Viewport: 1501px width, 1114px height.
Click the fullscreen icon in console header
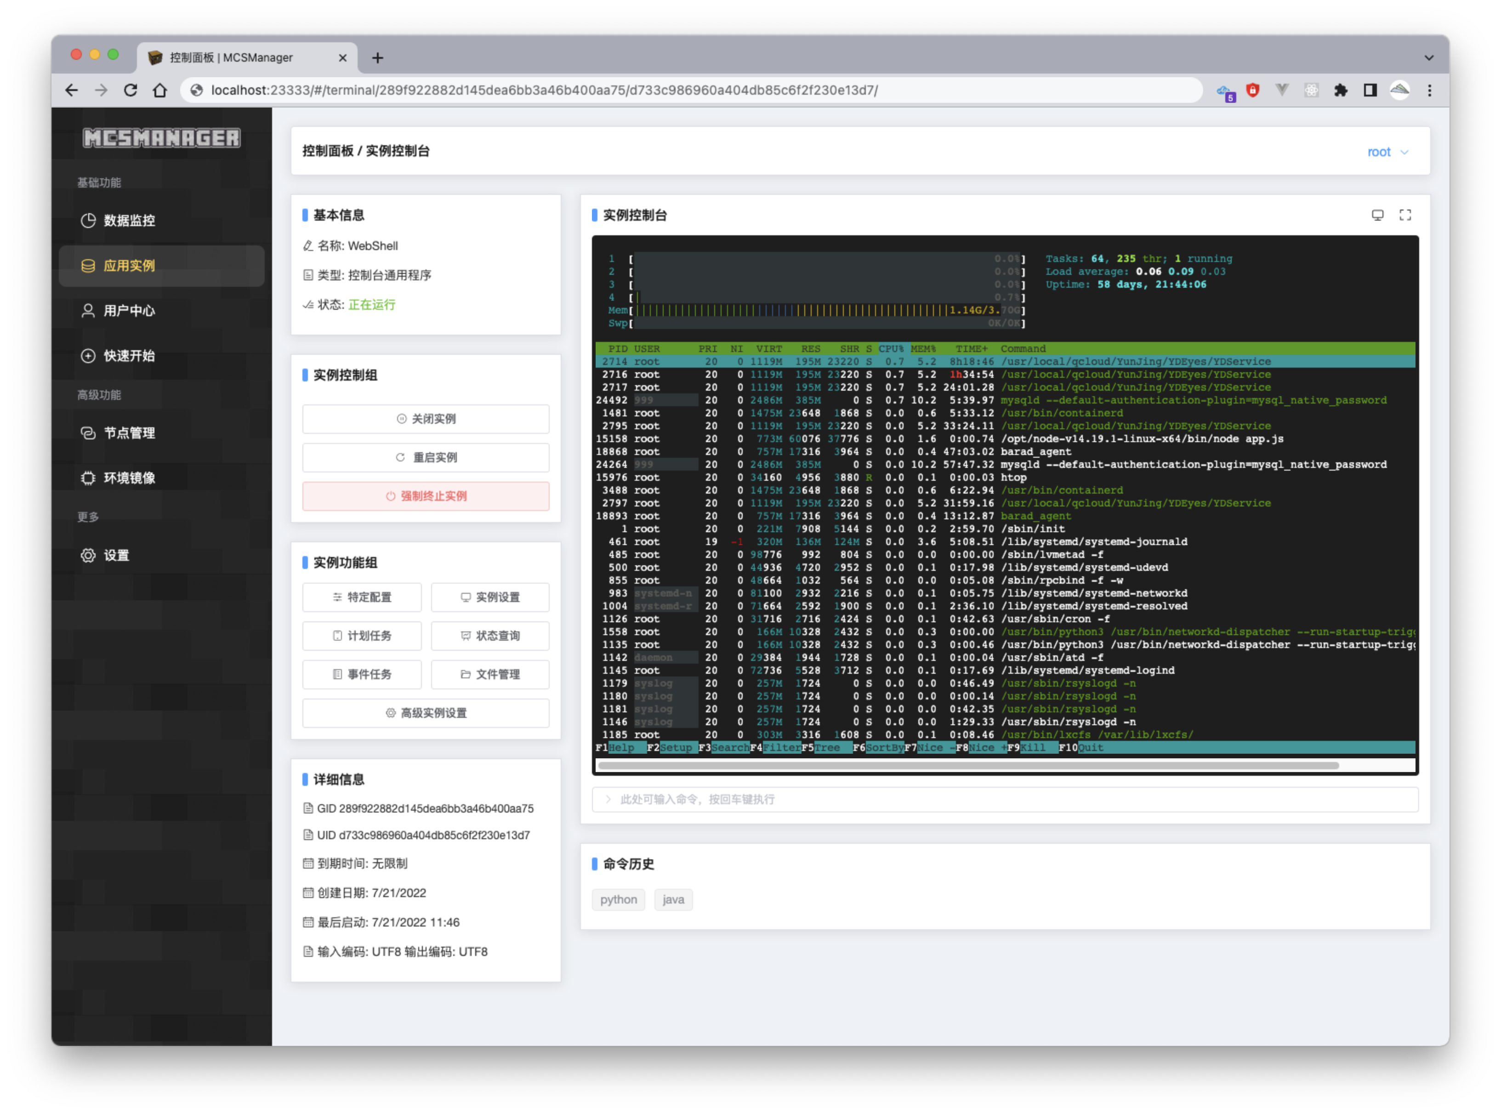click(1404, 215)
